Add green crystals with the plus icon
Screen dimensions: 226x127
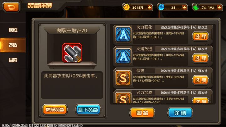pos(219,7)
